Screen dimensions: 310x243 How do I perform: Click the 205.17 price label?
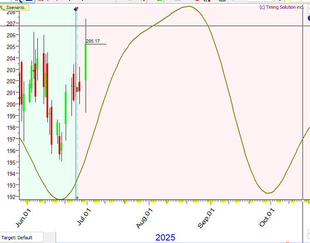(x=93, y=41)
